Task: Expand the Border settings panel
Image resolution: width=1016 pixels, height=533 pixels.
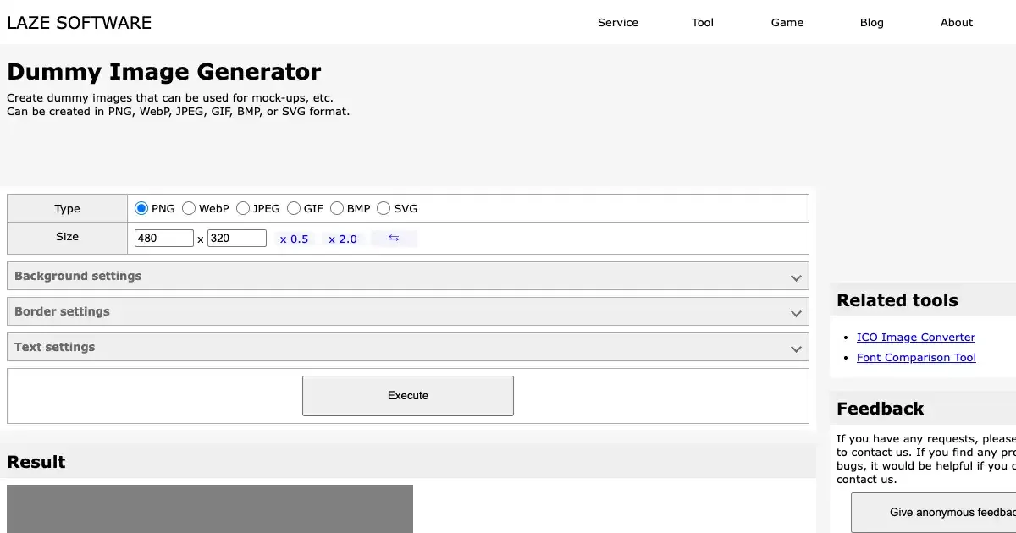Action: 407,311
